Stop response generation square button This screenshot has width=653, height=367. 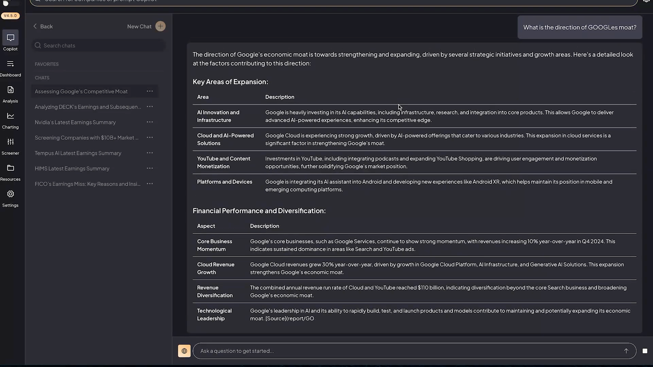coord(644,351)
